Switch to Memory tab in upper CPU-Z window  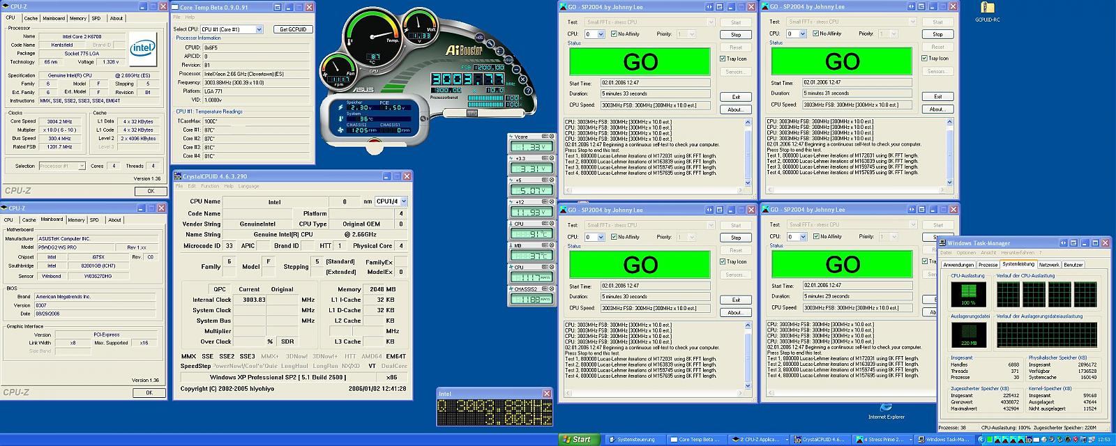pos(78,19)
